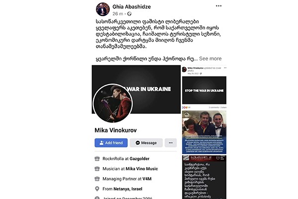Click the location pin icon by Netanya

[x=97, y=189]
